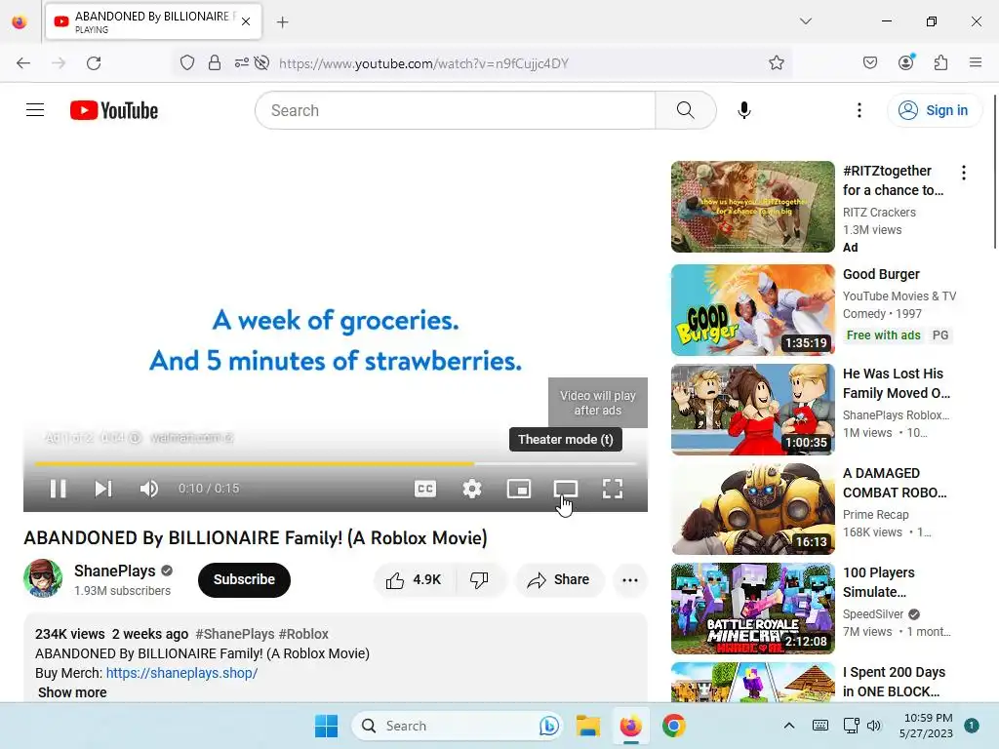Screen dimensions: 999x749
Task: Like the video (4.9K)
Action: pyautogui.click(x=414, y=579)
